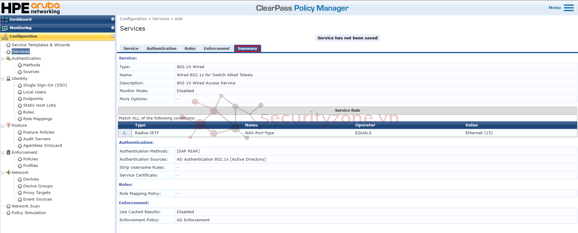Click gear icon beside Local Users

20,92
